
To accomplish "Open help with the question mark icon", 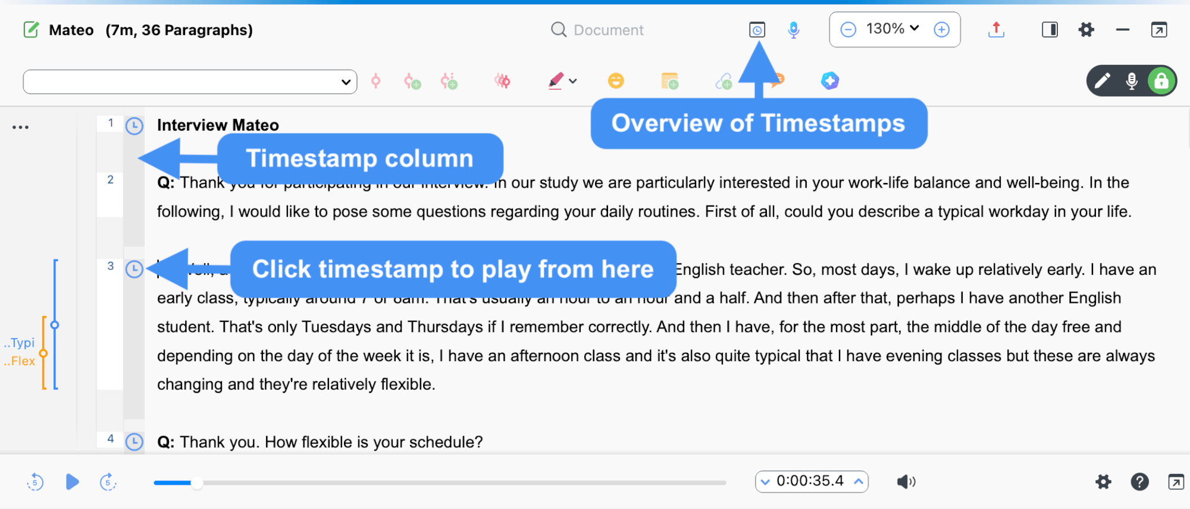I will [1139, 482].
